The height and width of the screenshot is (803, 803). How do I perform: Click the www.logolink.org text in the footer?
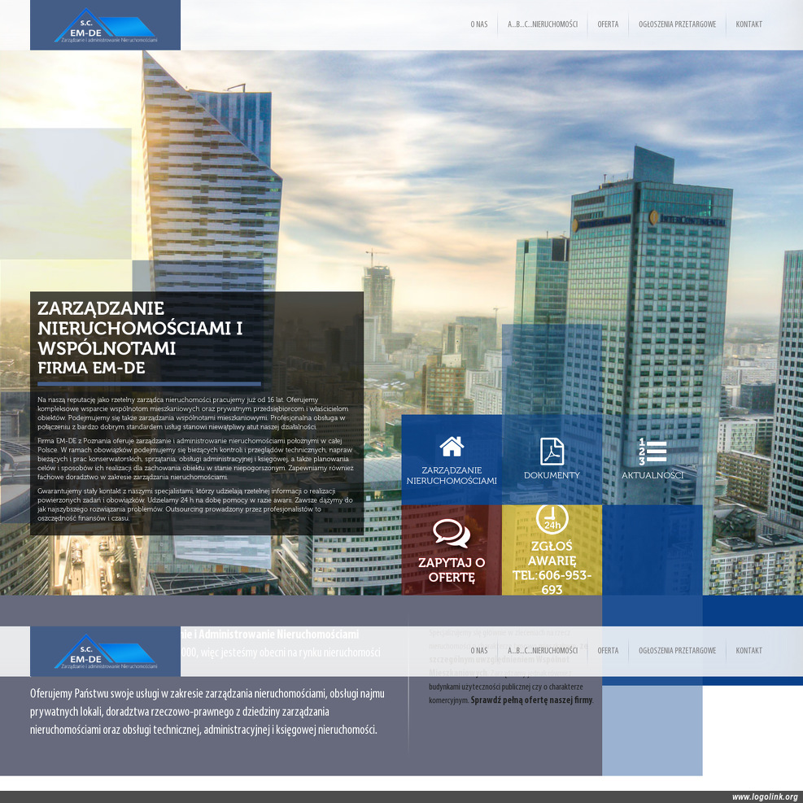tap(765, 796)
